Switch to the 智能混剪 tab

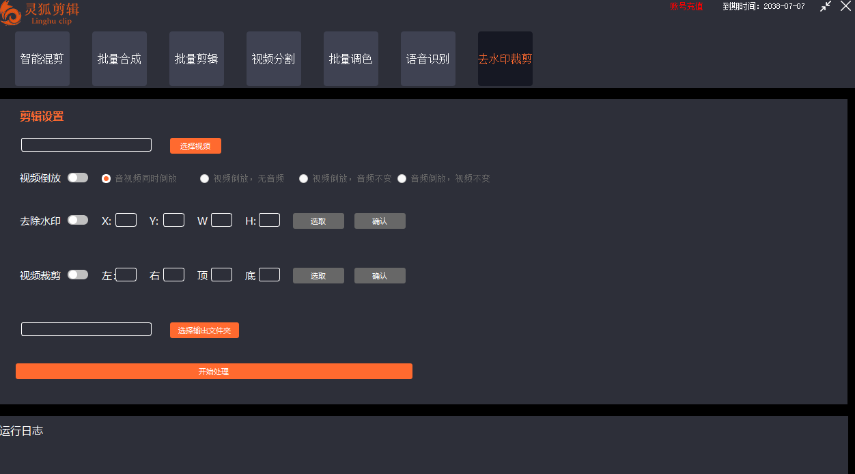42,59
